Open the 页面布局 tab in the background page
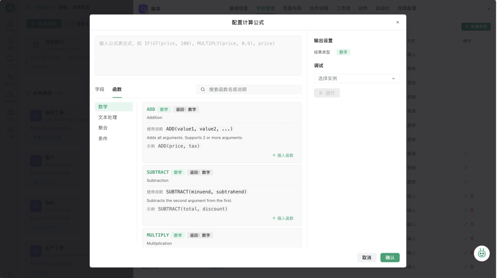 (x=292, y=8)
